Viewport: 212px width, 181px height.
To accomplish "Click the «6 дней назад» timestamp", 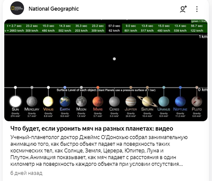I will coord(26,173).
